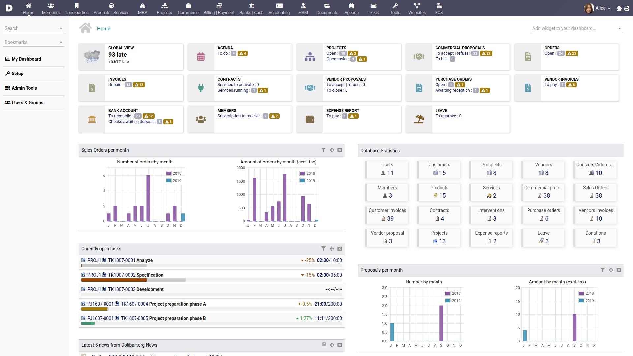Click the Home breadcrumb button

coord(103,28)
